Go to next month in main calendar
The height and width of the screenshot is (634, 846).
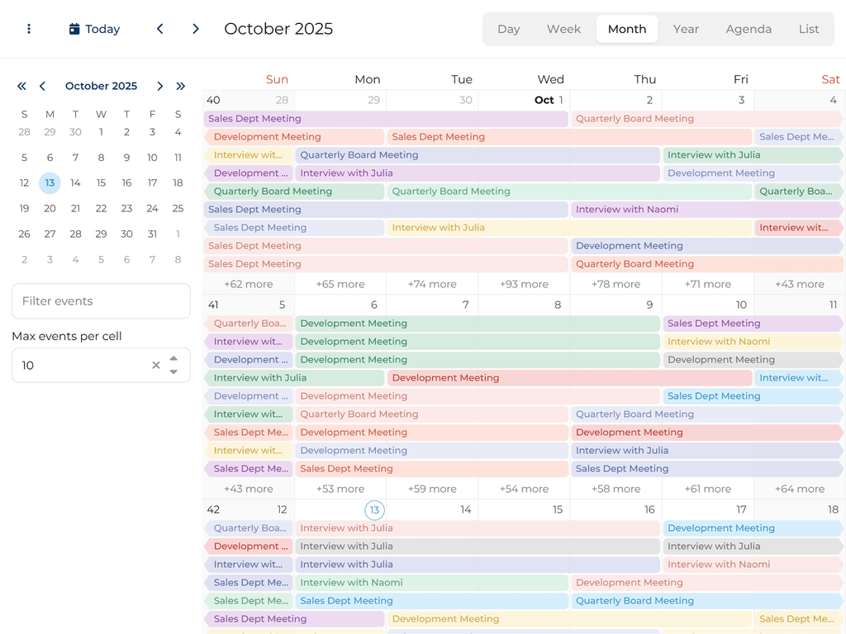196,29
